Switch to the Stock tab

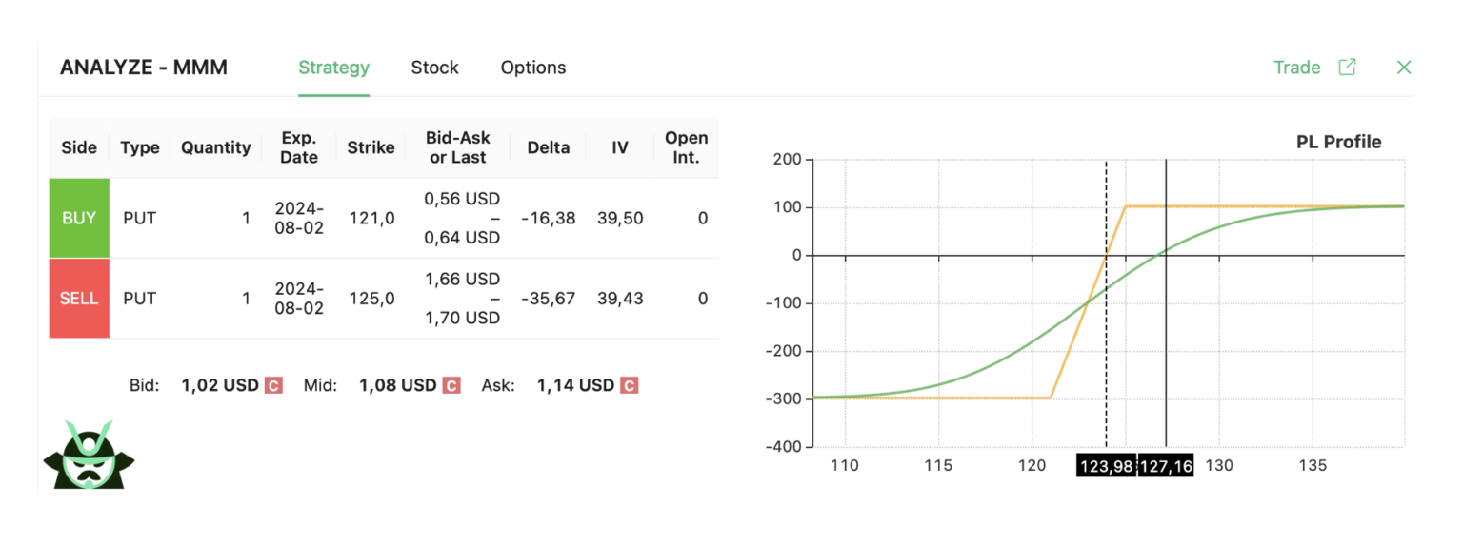pos(434,68)
